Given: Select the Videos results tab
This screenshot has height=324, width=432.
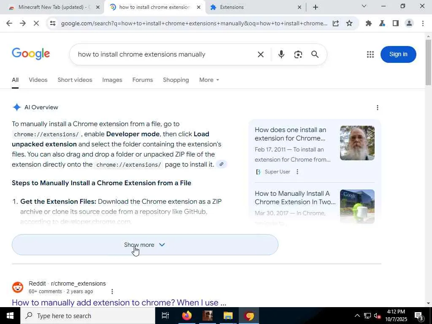Looking at the screenshot, I should click(38, 80).
